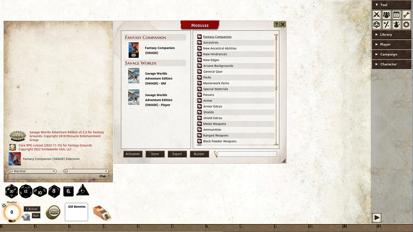
Task: Expand the Player sidebar section
Action: click(391, 44)
